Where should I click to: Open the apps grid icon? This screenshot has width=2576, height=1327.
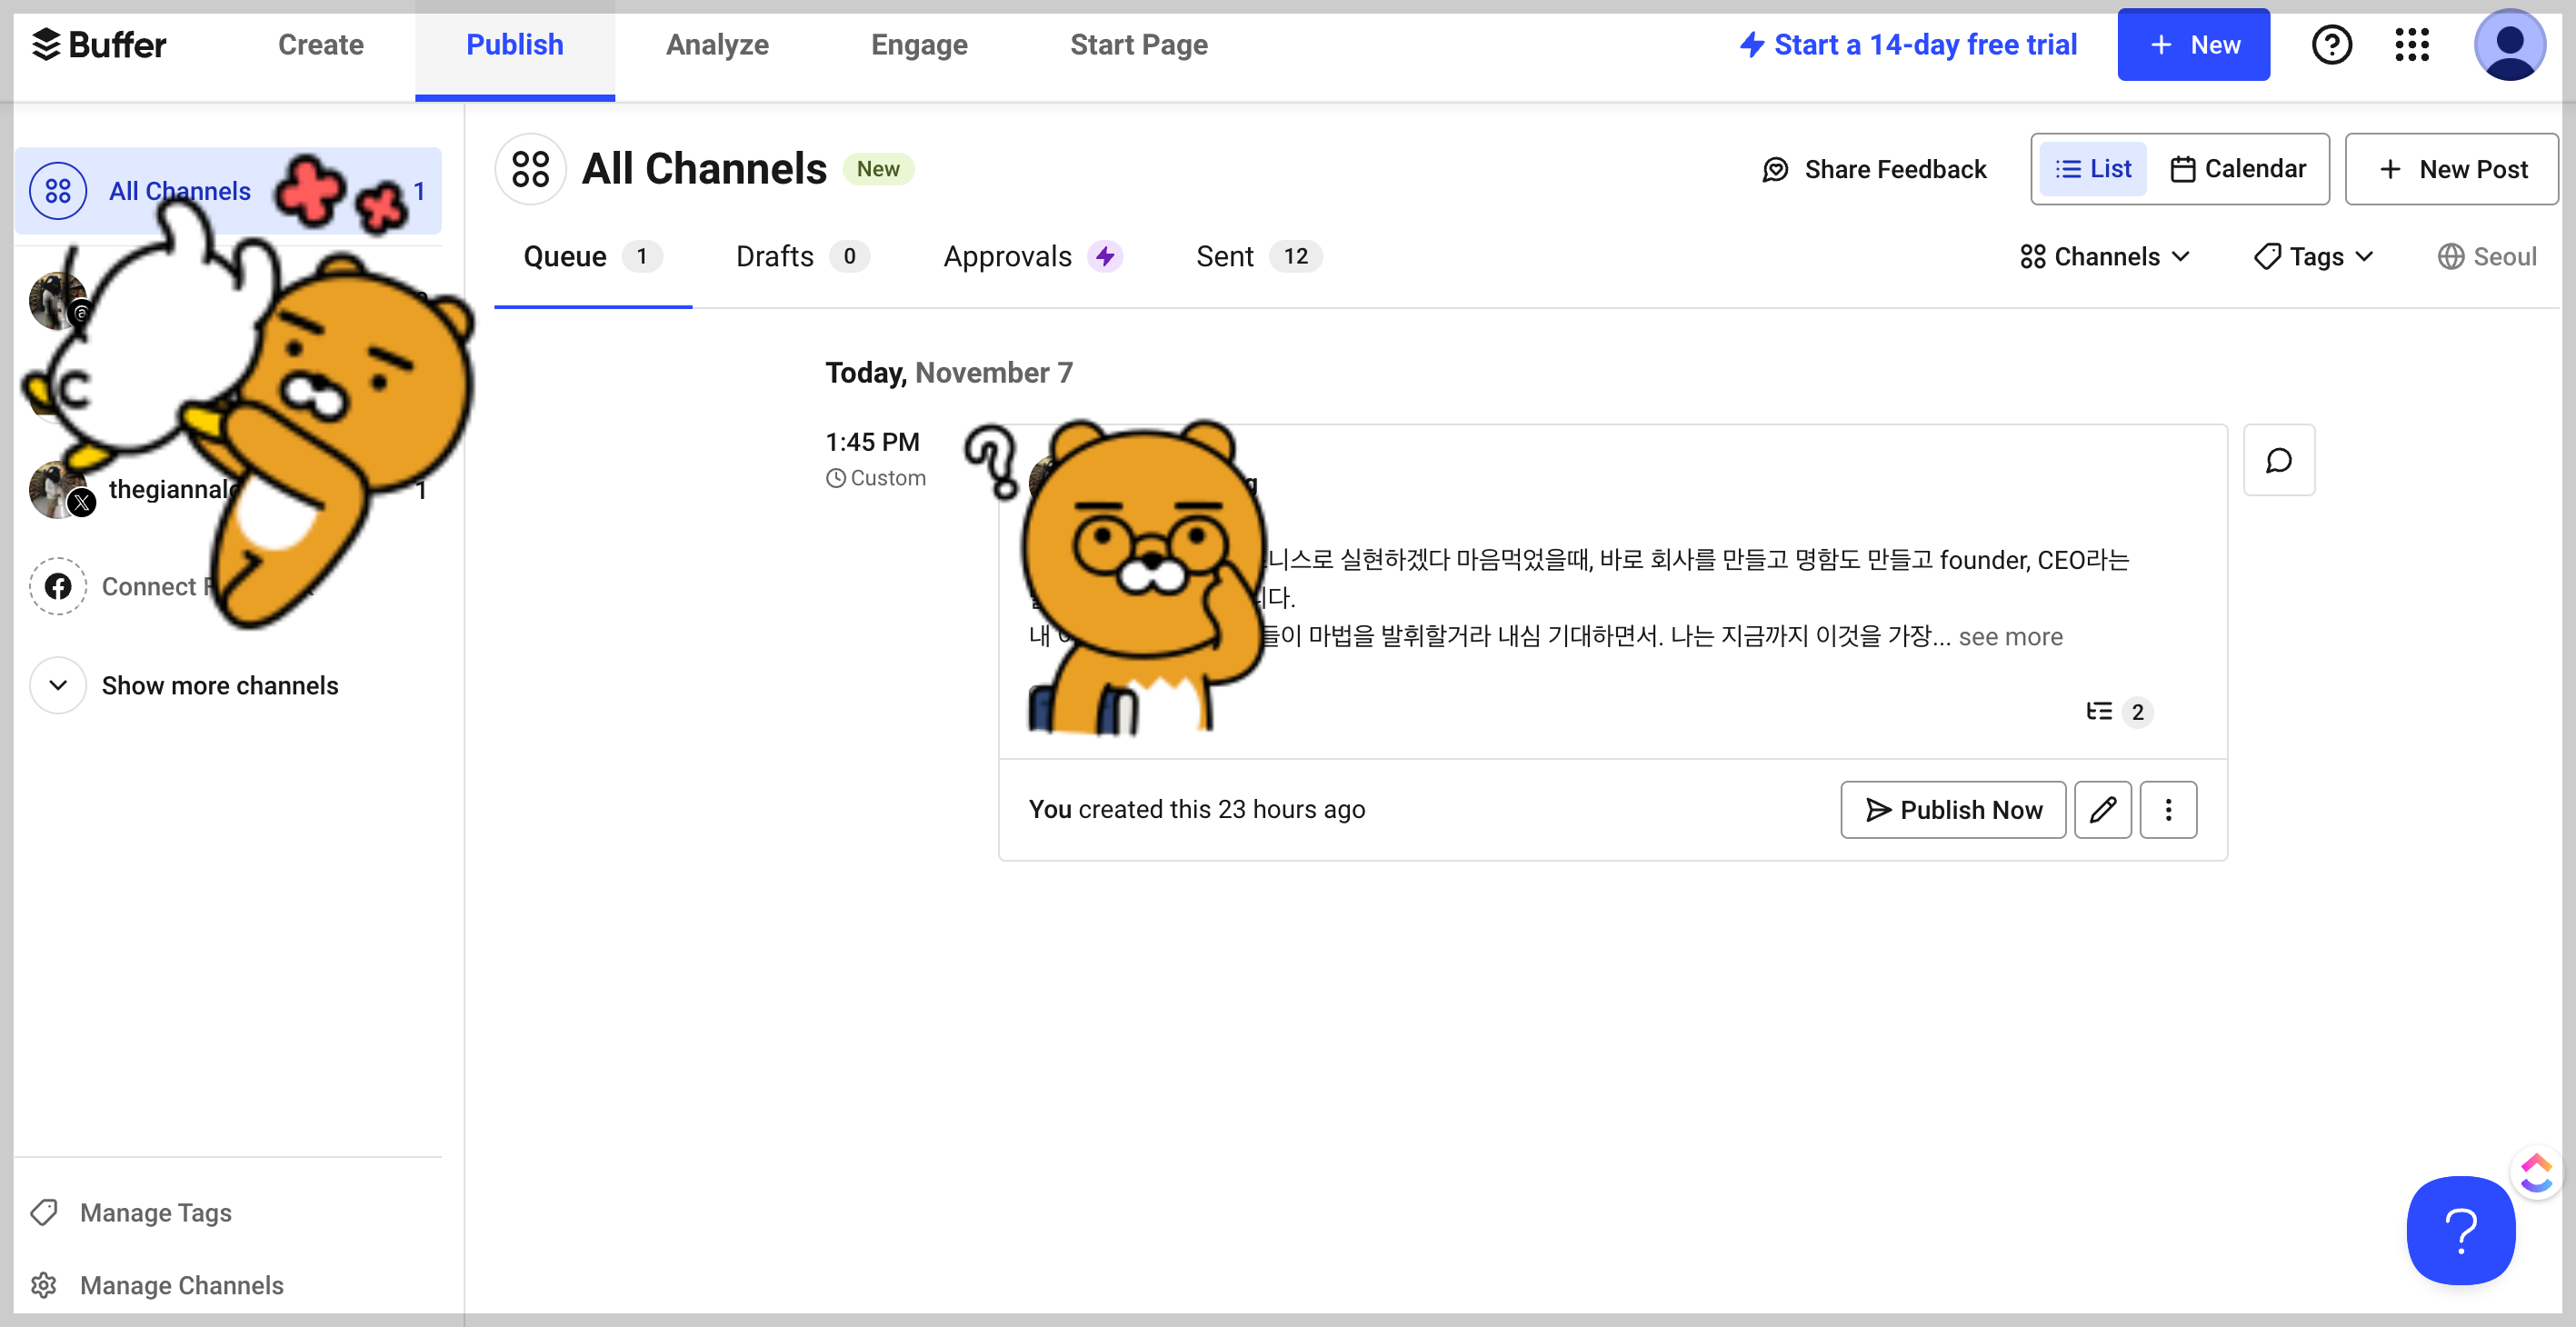[x=2411, y=45]
